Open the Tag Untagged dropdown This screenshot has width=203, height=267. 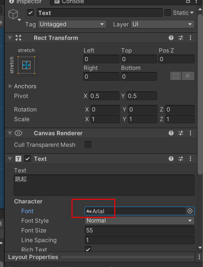[72, 24]
